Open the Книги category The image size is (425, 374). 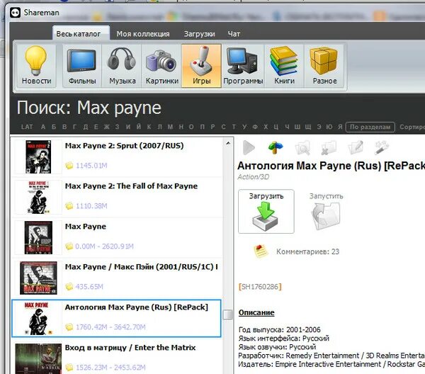[x=284, y=66]
